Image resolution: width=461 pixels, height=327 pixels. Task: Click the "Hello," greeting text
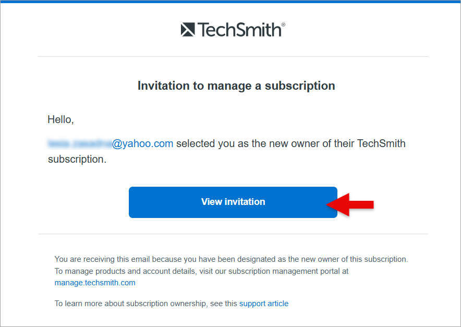tap(60, 119)
